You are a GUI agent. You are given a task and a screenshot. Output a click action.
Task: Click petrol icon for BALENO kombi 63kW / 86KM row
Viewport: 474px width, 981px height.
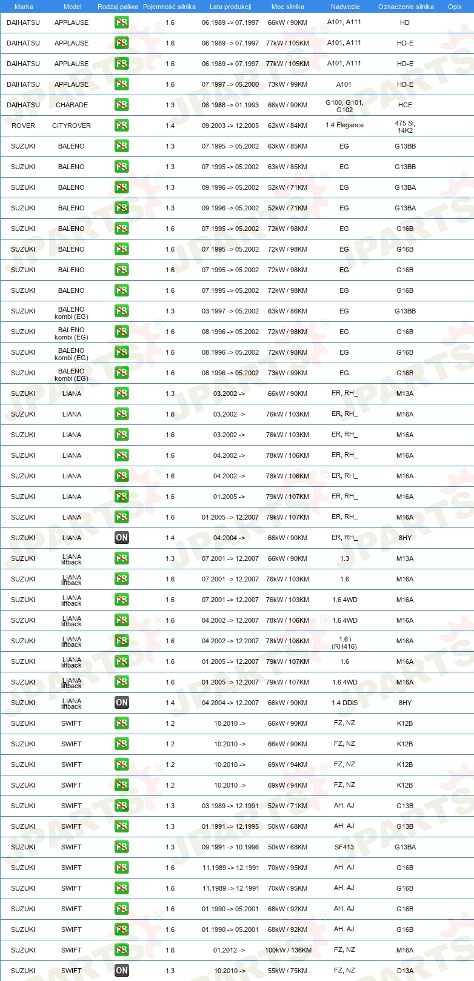point(122,311)
